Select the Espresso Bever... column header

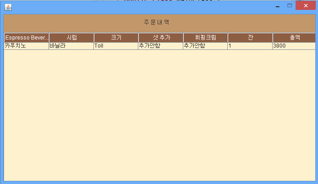click(x=26, y=38)
